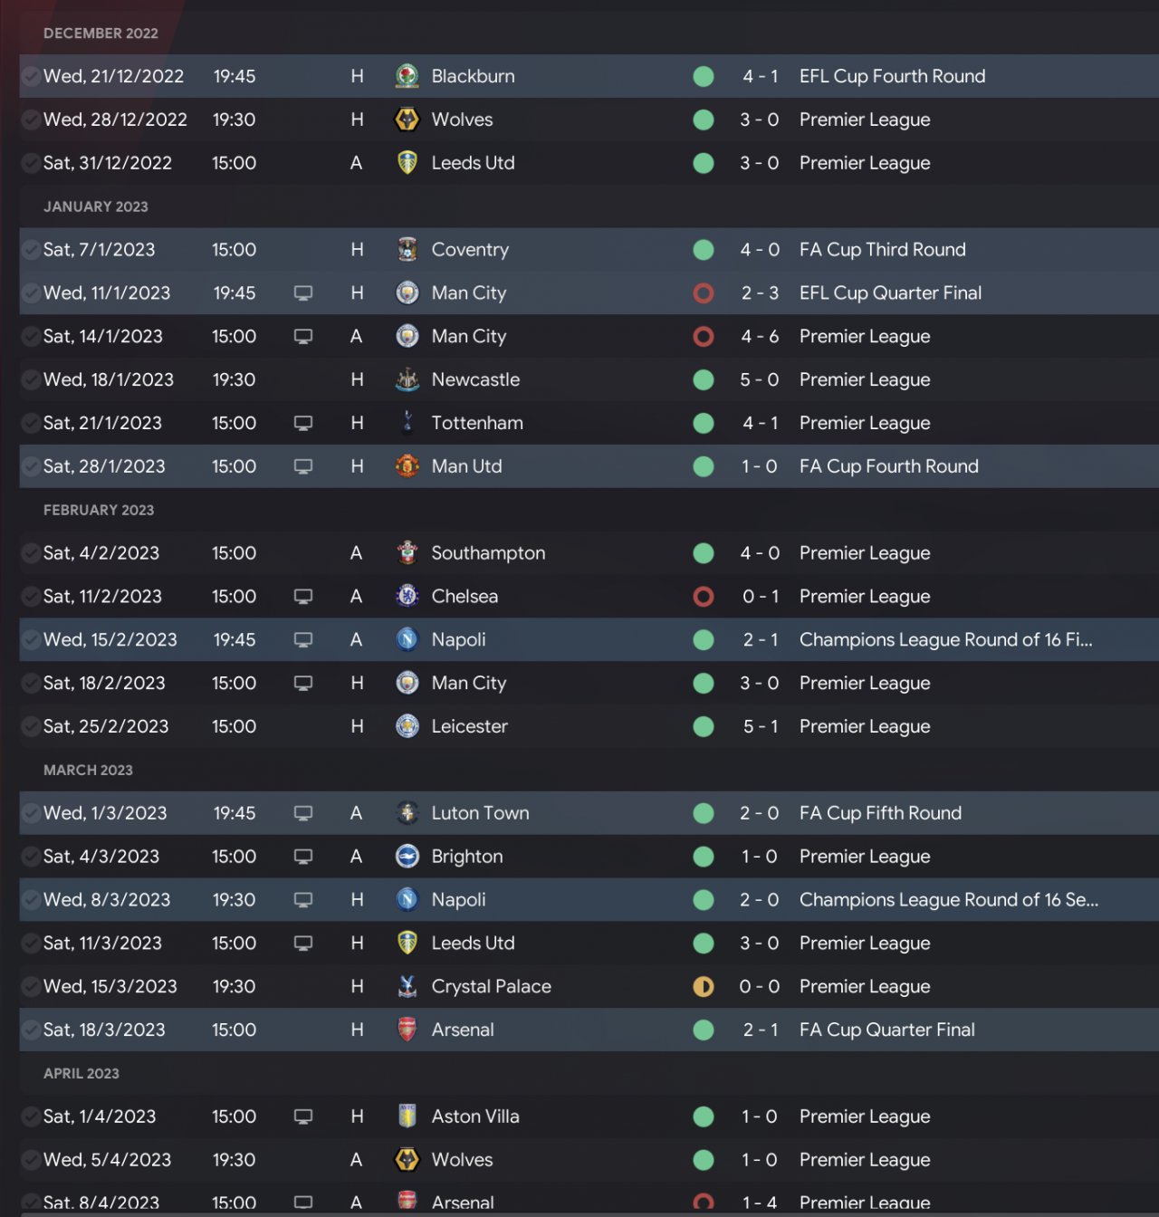
Task: Click the TV icon on the Tottenham match row
Action: [303, 423]
